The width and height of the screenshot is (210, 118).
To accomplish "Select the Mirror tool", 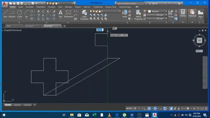I will pyautogui.click(x=43, y=15).
